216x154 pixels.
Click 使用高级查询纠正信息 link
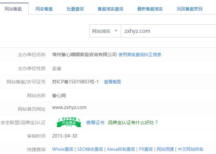point(140,55)
